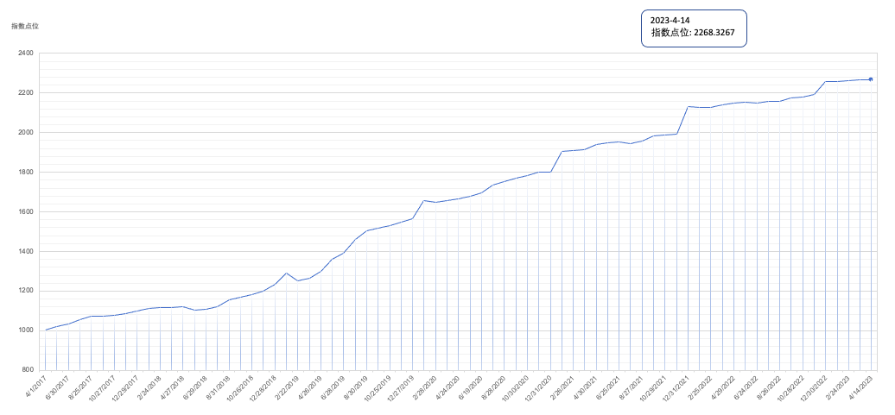Click the 4/29/2022 x-axis date label
The width and height of the screenshot is (895, 415).
click(722, 387)
